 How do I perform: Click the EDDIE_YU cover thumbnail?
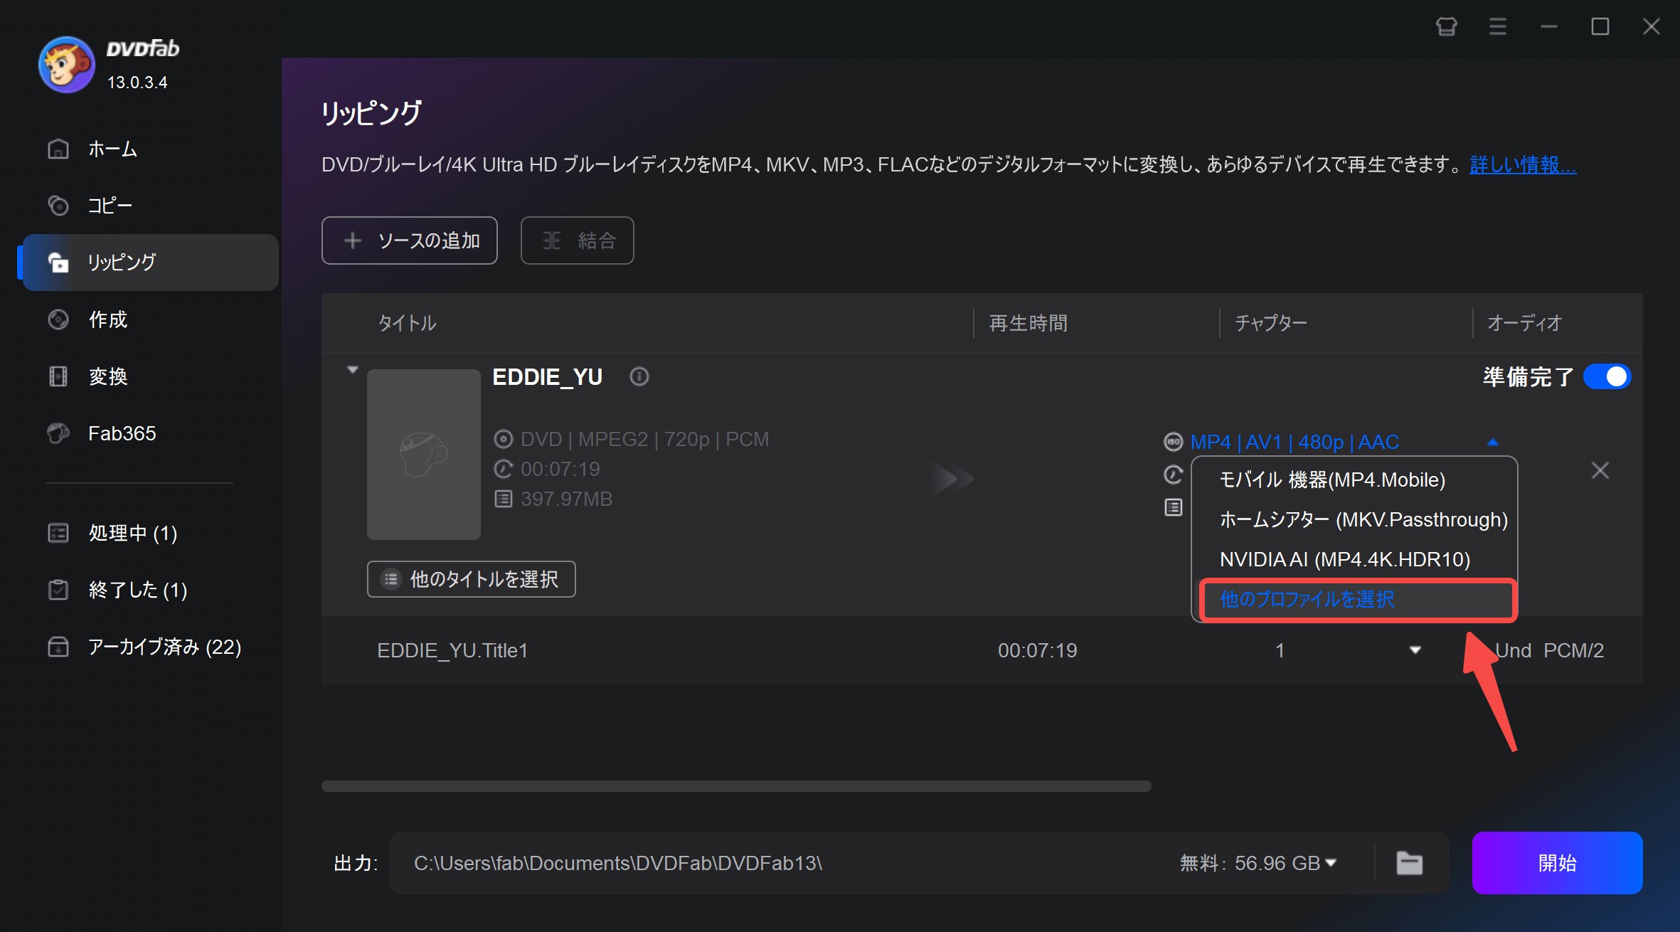(x=423, y=454)
